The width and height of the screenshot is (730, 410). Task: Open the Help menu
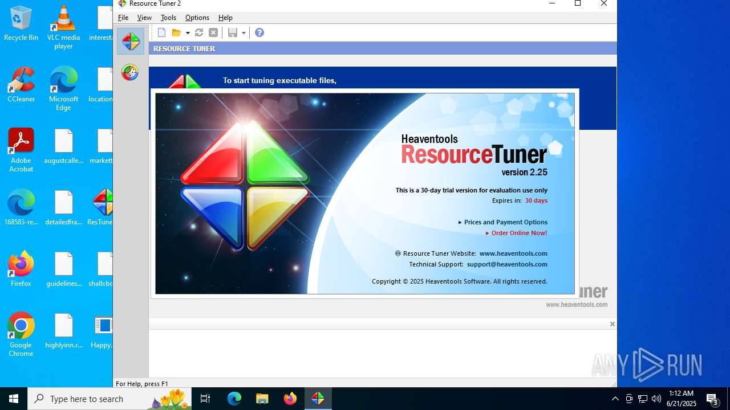click(x=225, y=18)
